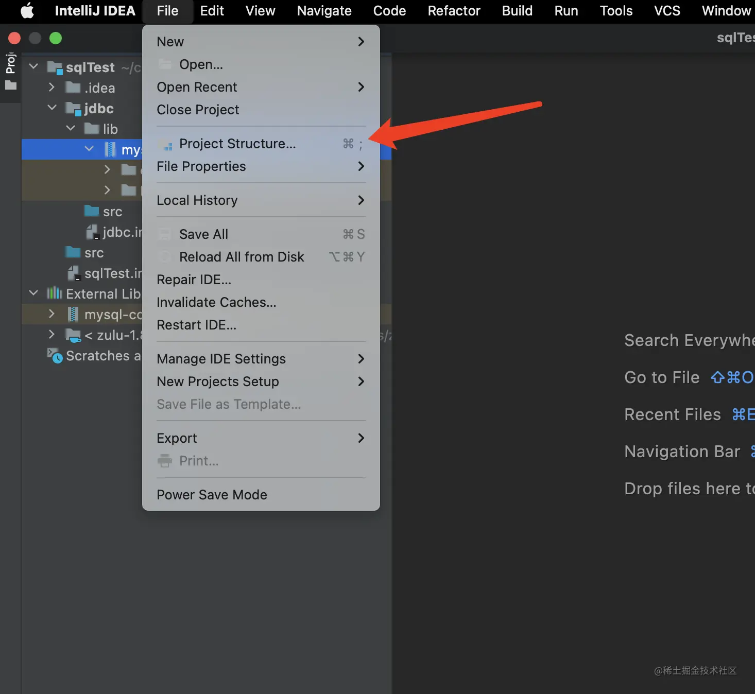The height and width of the screenshot is (694, 755).
Task: Expand New Projects Setup submenu
Action: (x=261, y=381)
